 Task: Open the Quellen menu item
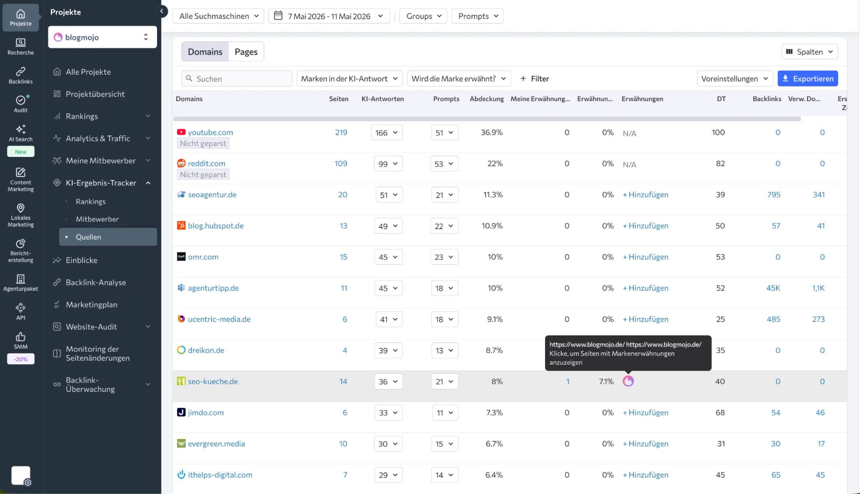pyautogui.click(x=108, y=237)
